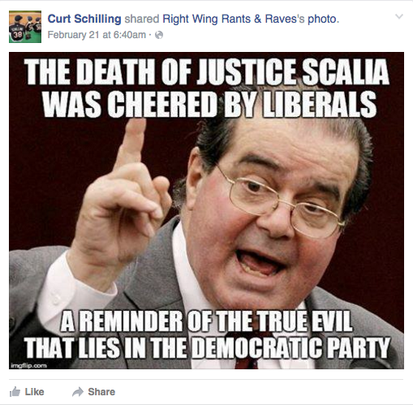The height and width of the screenshot is (405, 413).
Task: Open the Scalia meme photo
Action: (x=206, y=210)
